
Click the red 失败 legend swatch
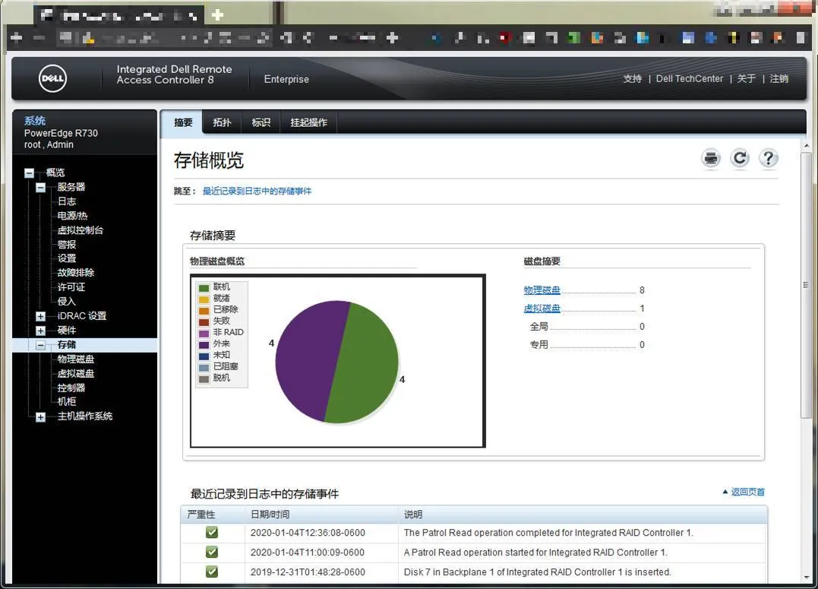coord(204,321)
